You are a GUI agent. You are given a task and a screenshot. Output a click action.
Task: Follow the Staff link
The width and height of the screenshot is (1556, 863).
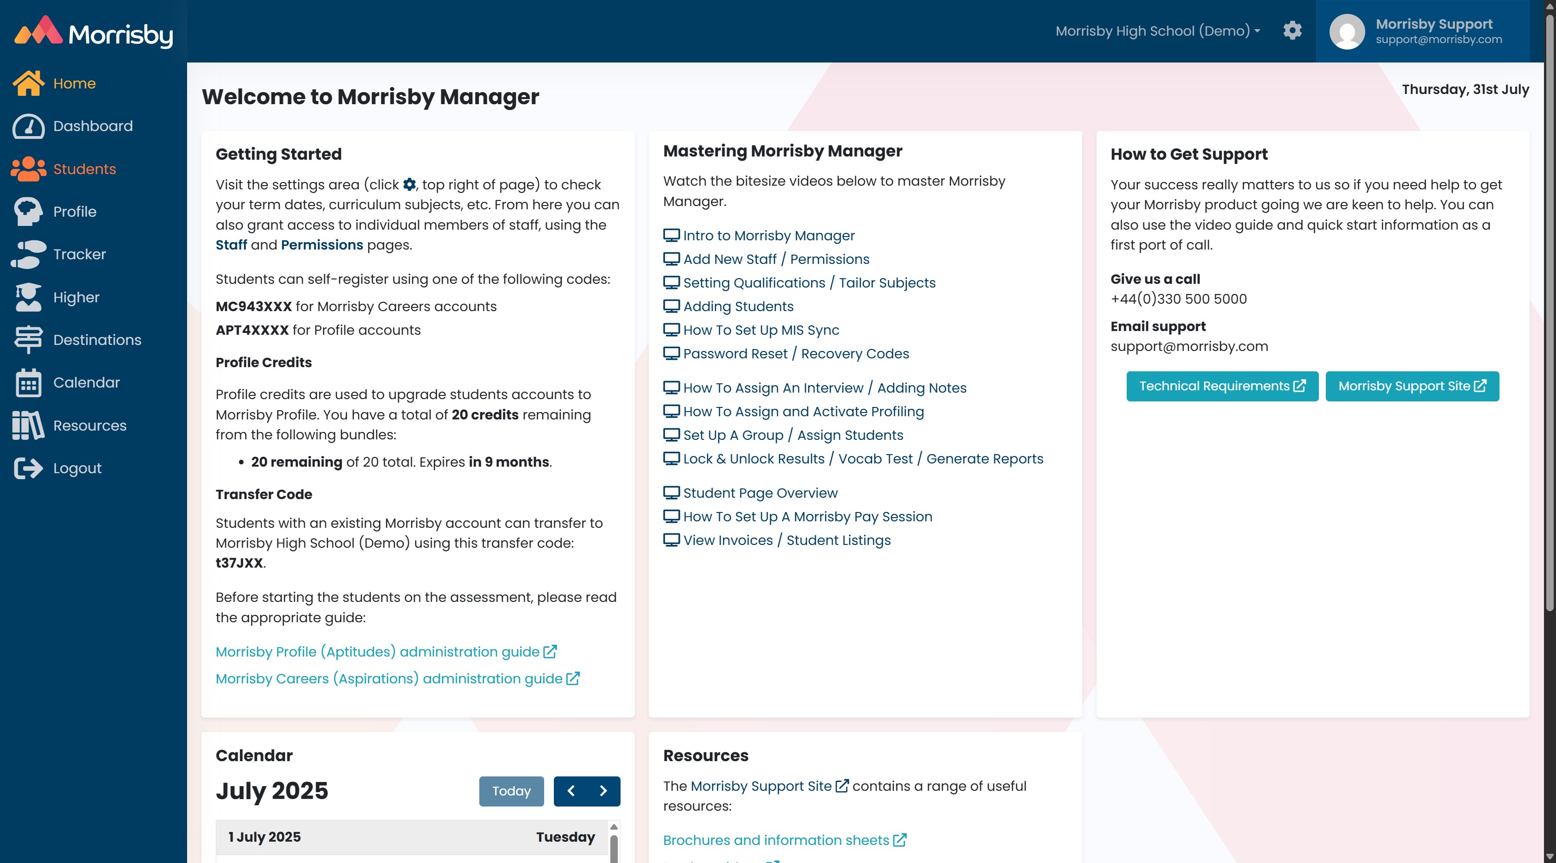[x=232, y=244]
